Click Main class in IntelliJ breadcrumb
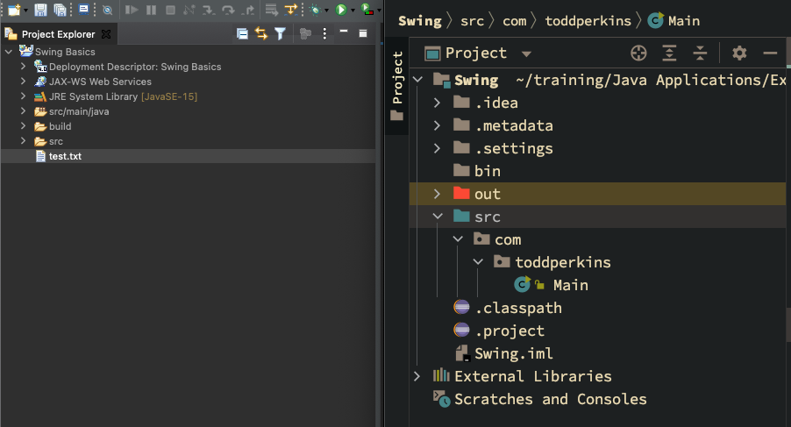The image size is (791, 427). click(674, 21)
